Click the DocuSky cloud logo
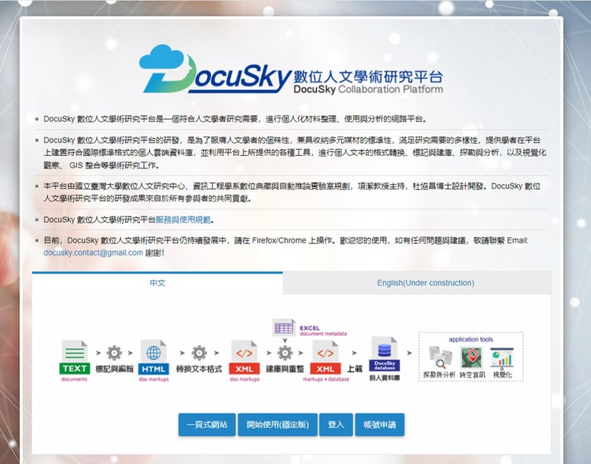Viewport: 591px width, 464px height. (x=166, y=66)
